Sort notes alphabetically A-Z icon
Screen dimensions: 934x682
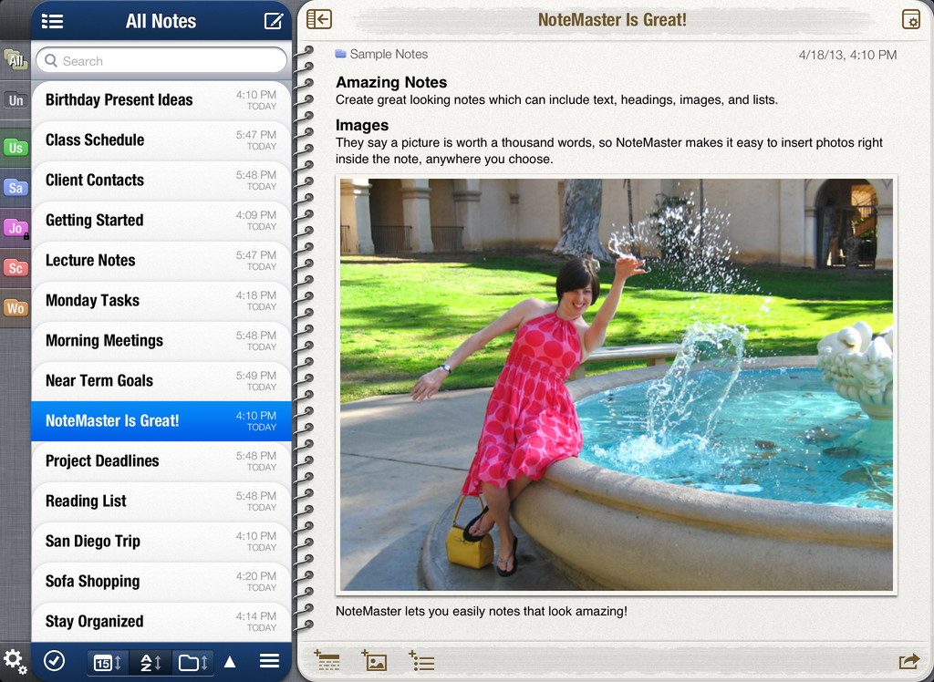pyautogui.click(x=150, y=662)
